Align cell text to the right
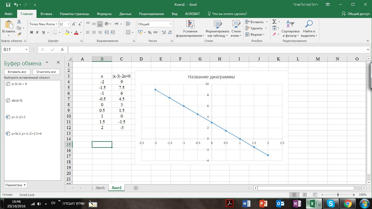Screen dimensions: 372x209 click(100, 32)
